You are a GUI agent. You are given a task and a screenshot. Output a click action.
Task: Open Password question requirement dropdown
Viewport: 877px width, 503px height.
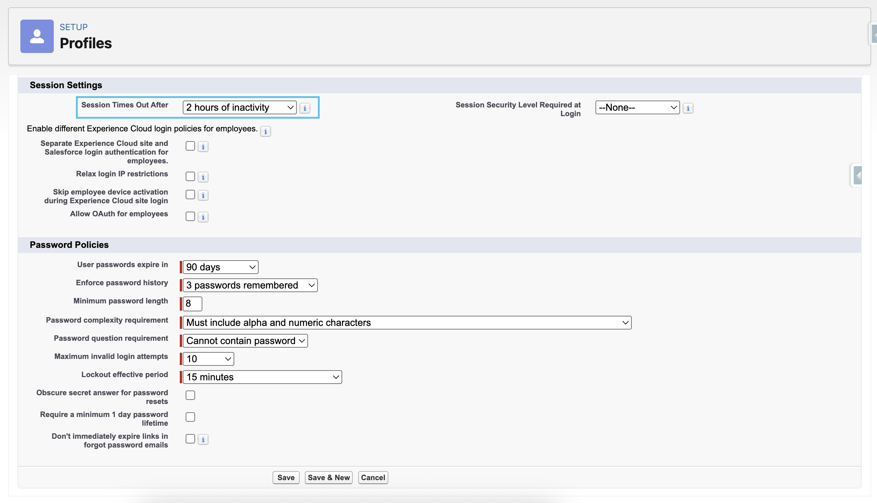[245, 341]
